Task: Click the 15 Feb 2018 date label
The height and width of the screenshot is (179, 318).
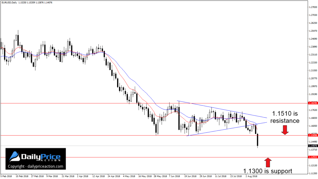Action: click(x=22, y=177)
